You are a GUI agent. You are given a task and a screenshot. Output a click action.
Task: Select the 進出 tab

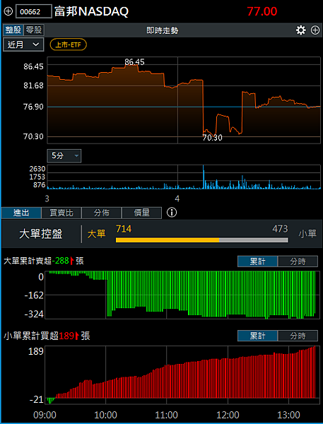pyautogui.click(x=21, y=213)
